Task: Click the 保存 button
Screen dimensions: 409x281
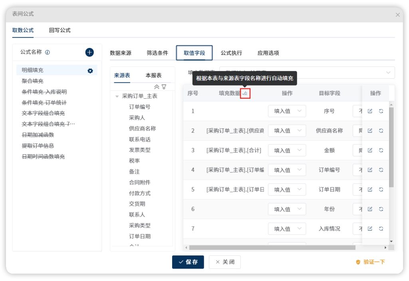Action: (x=188, y=262)
